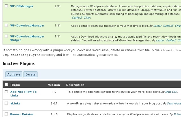Click the Inactive Plugins heading
181x117 pixels.
tap(19, 63)
